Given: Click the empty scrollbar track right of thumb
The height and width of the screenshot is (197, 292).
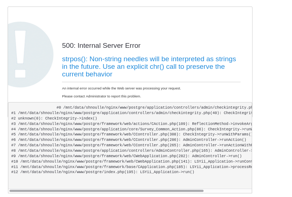Looking at the screenshot, I should 227,191.
